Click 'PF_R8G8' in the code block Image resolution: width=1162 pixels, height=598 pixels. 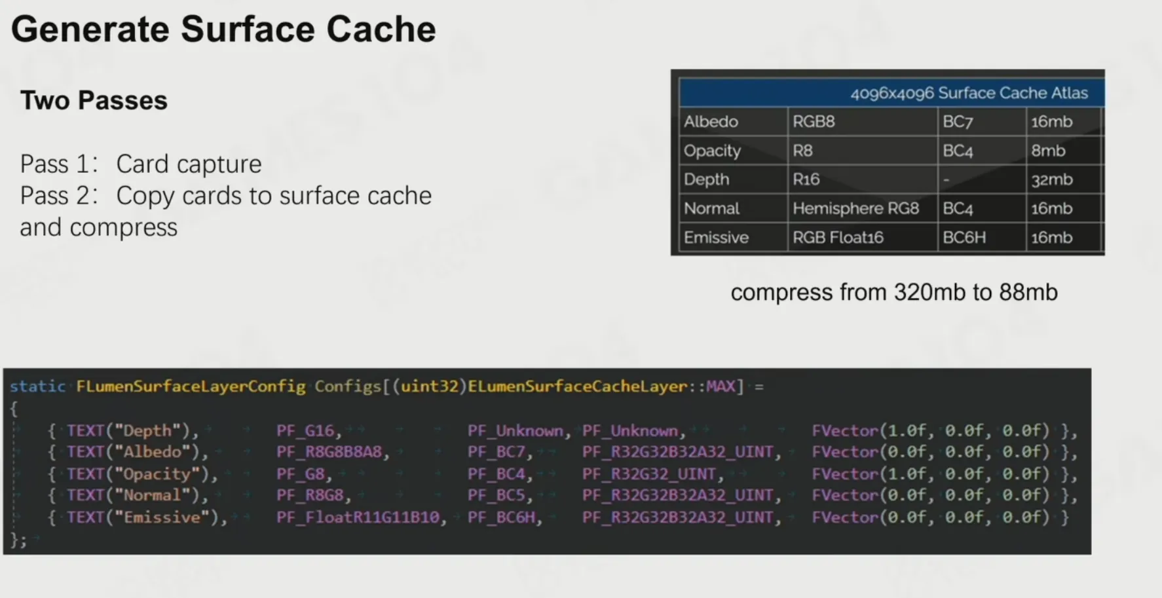click(310, 495)
